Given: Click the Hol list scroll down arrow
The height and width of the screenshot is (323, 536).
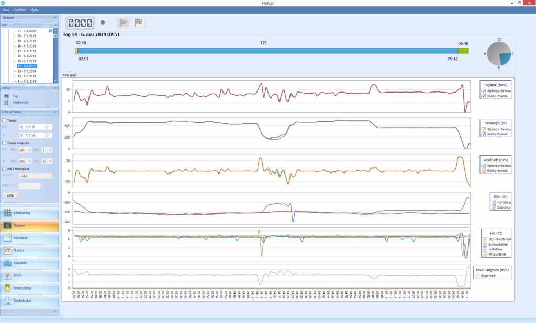Looking at the screenshot, I should (x=55, y=80).
